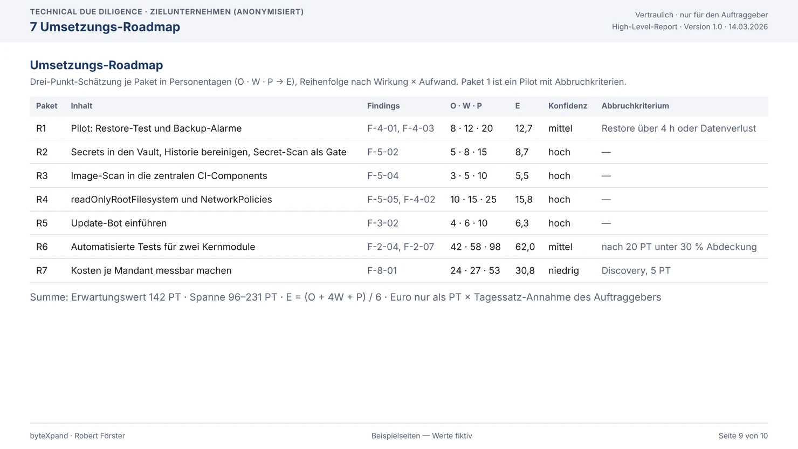The width and height of the screenshot is (798, 449).
Task: Click the 'Paket' column header
Action: pyautogui.click(x=47, y=106)
